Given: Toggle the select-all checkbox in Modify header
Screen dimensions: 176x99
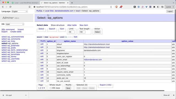Looking at the screenshot, I should pos(39,41).
